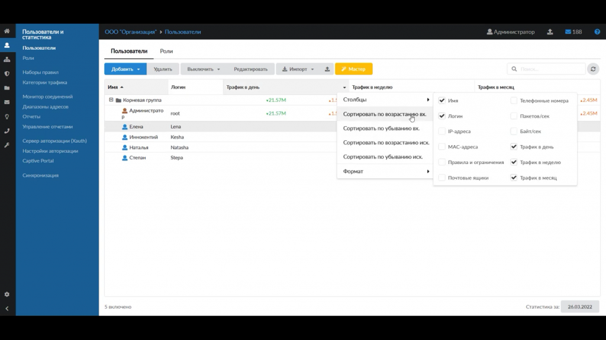Toggle the Логин column checkbox
The height and width of the screenshot is (340, 606).
(441, 116)
